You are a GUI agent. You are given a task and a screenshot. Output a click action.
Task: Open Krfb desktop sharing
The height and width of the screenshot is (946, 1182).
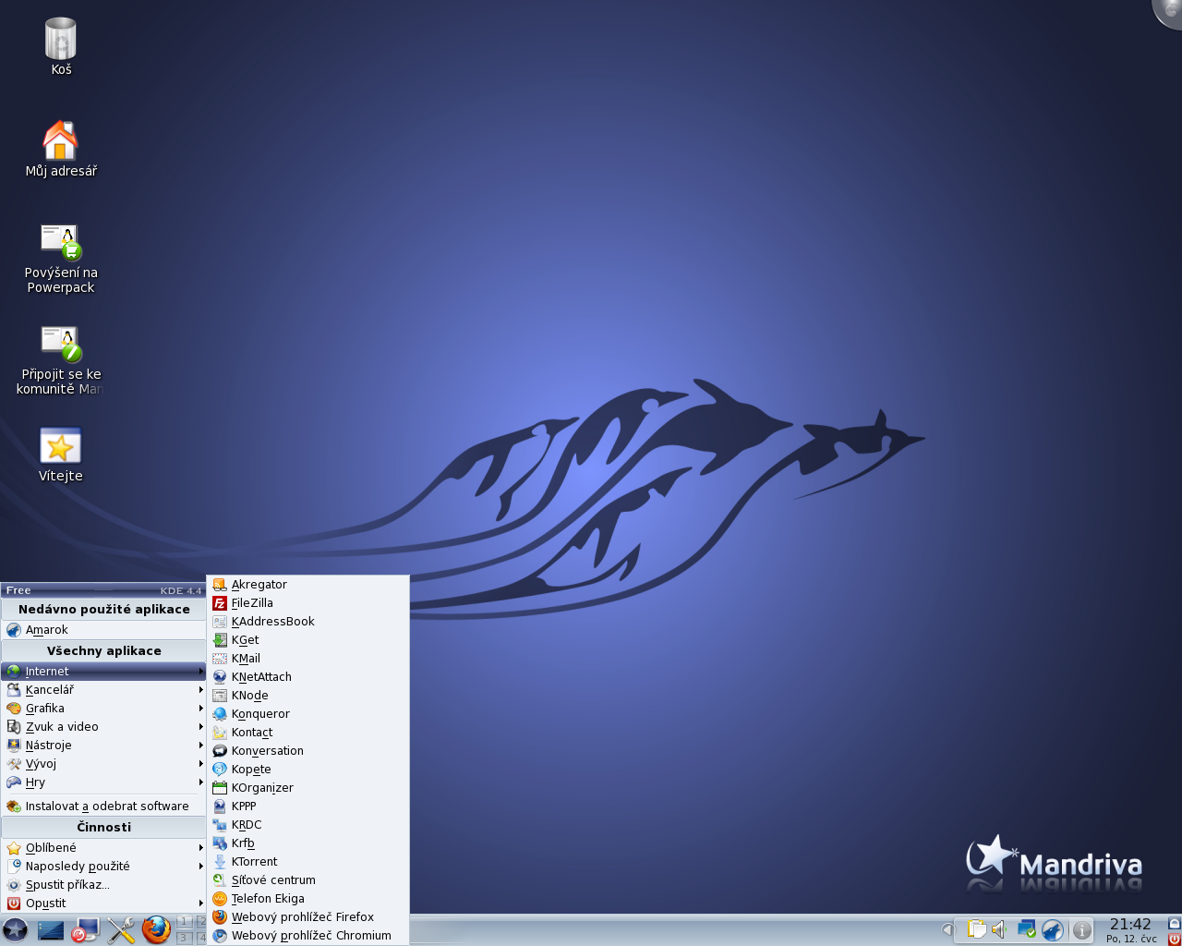point(308,843)
